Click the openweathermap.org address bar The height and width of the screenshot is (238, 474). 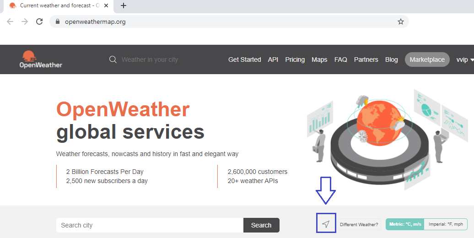[229, 22]
